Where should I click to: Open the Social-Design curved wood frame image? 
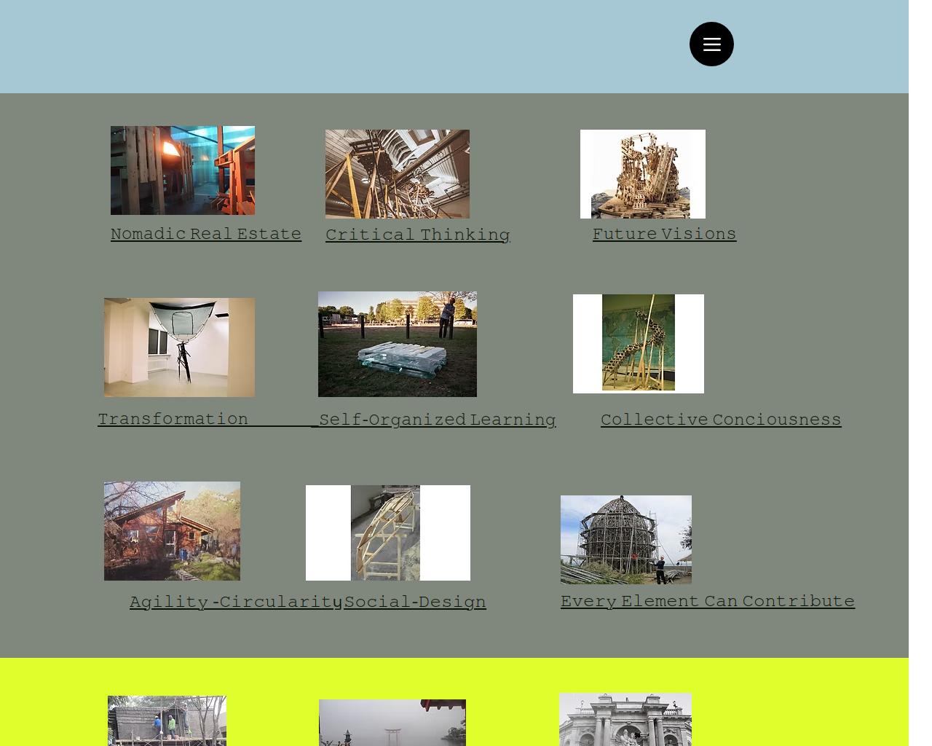click(x=388, y=533)
